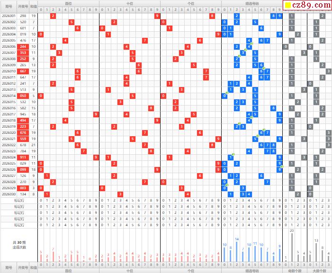Mark digit 9 in last 标记行 个位 section
The height and width of the screenshot is (273, 332).
218,225
